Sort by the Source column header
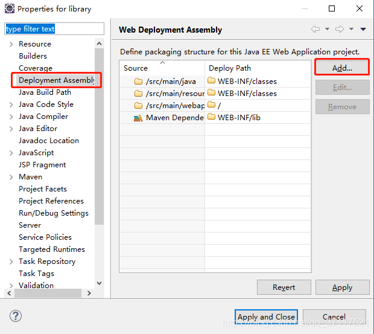This screenshot has width=374, height=334. (162, 68)
